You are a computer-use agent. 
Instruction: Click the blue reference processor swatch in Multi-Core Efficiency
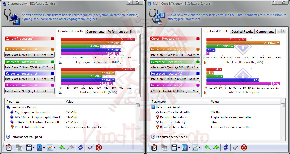pos(198,74)
